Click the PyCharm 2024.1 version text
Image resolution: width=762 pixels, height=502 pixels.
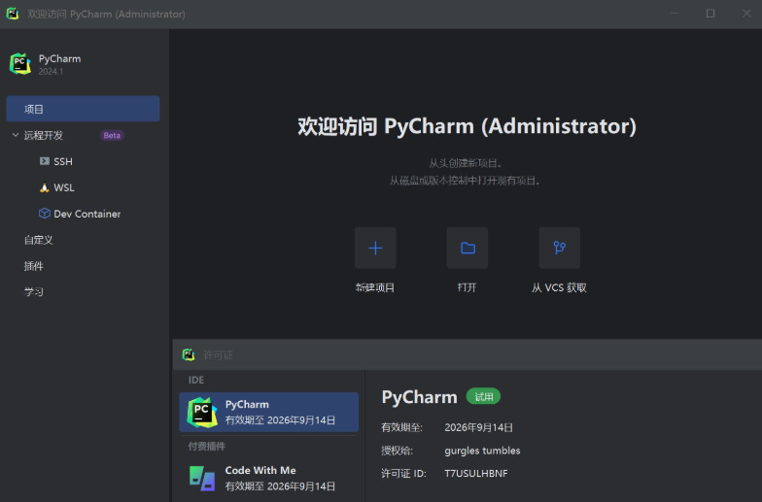pos(51,72)
